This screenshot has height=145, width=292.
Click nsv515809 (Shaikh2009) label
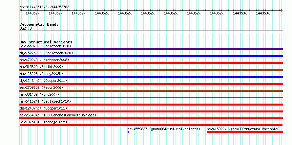41,67
